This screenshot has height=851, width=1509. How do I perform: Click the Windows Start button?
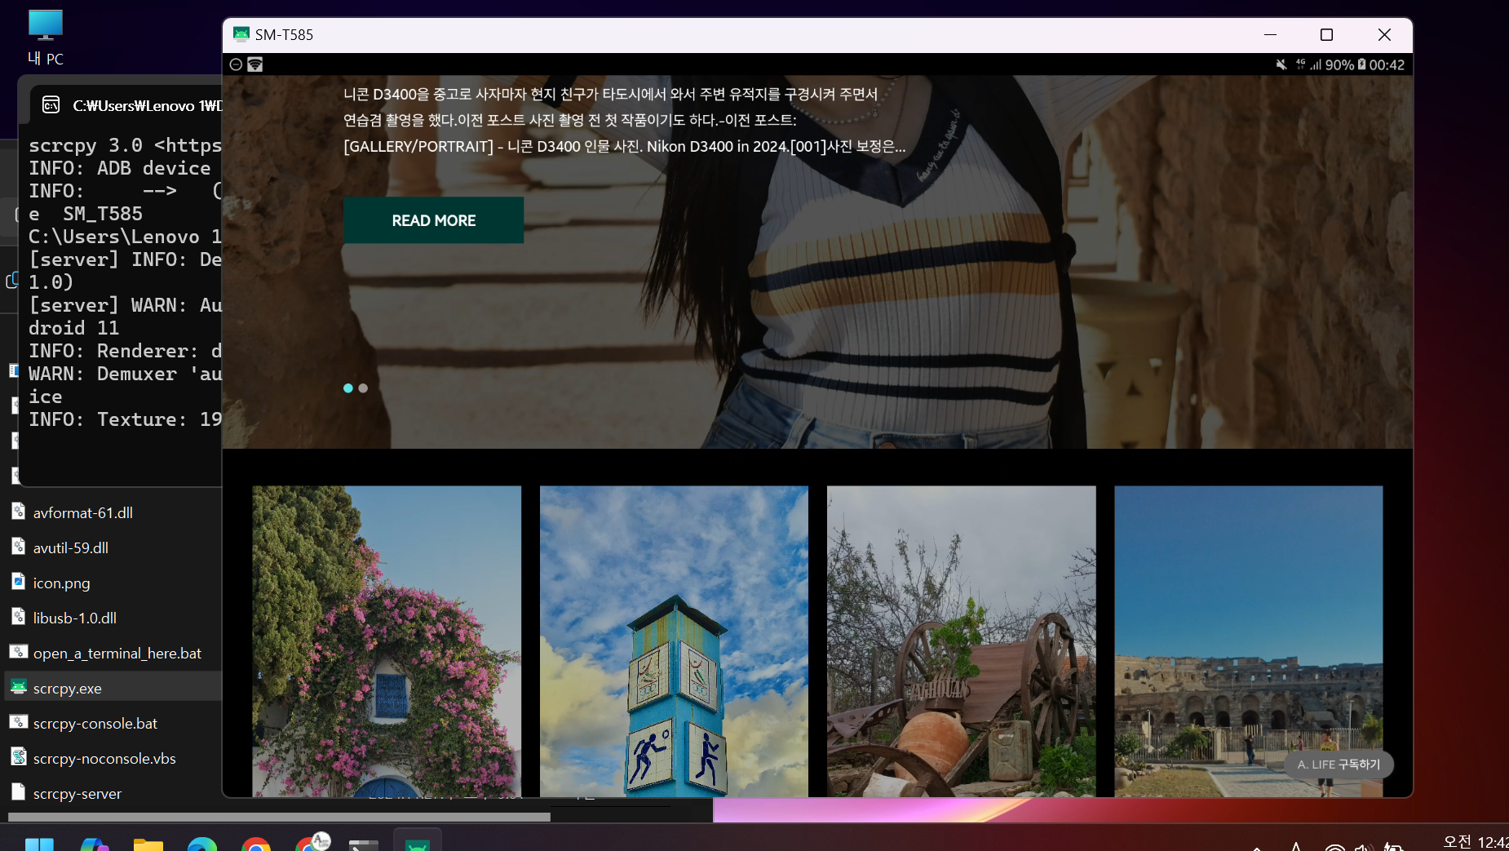coord(40,844)
